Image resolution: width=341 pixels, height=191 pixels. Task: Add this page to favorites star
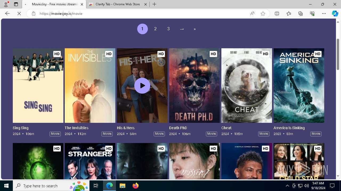(x=263, y=14)
